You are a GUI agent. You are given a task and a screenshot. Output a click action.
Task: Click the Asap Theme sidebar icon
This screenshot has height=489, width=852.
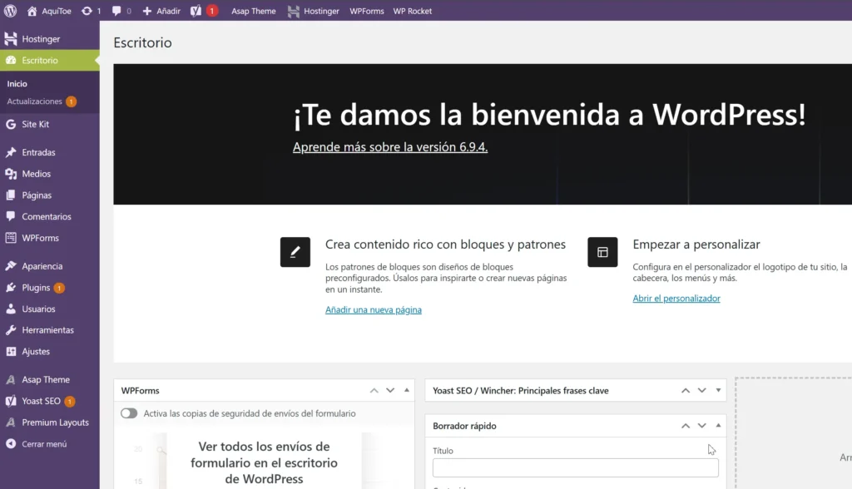[11, 380]
